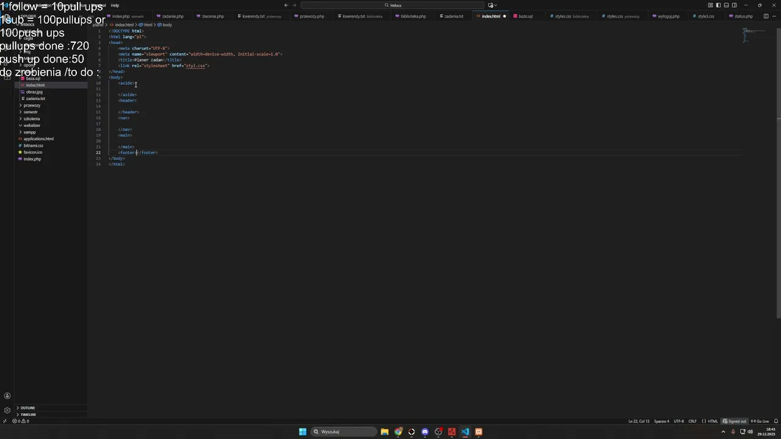781x439 pixels.
Task: Open Chrome from the taskbar
Action: [x=398, y=432]
